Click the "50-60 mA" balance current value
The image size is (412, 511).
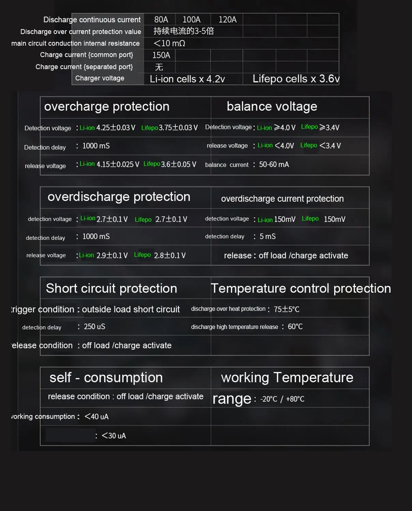point(274,165)
